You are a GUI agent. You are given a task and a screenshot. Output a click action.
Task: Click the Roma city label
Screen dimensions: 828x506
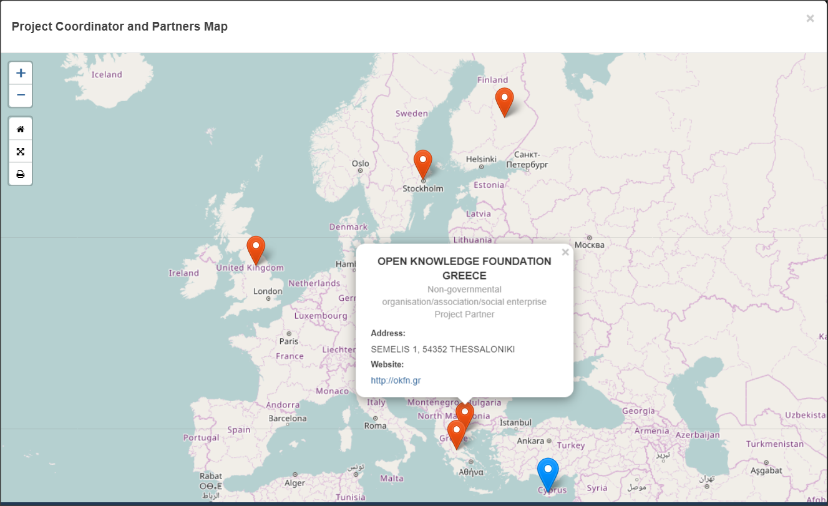[376, 426]
